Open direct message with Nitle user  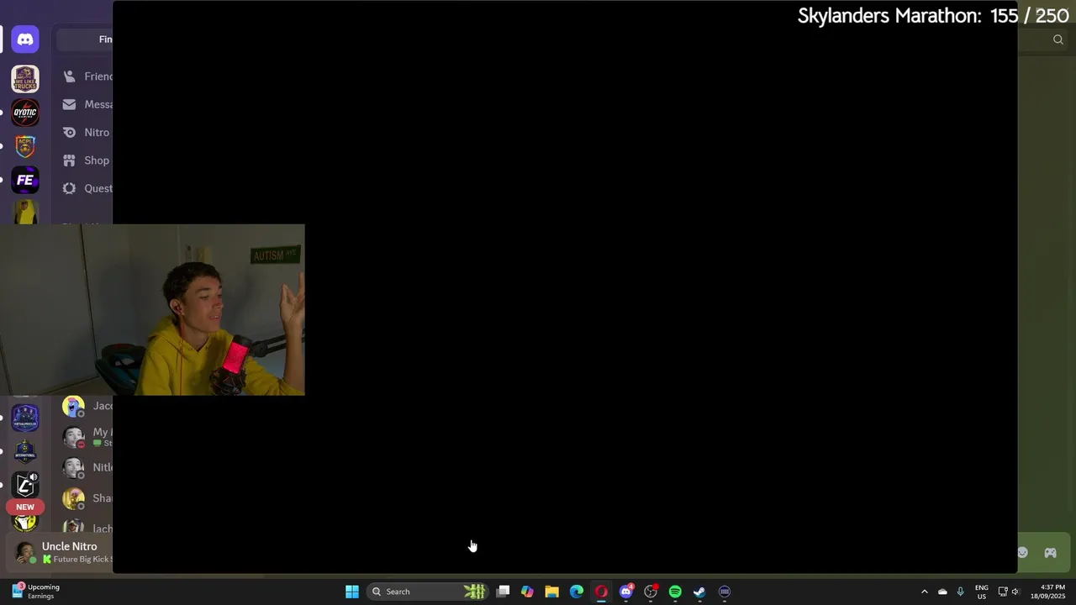click(87, 467)
